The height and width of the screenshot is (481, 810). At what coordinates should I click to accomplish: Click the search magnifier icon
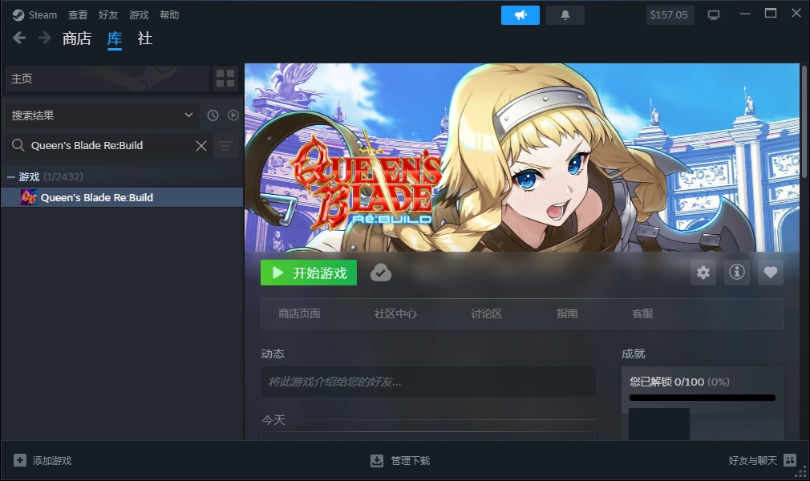point(18,145)
